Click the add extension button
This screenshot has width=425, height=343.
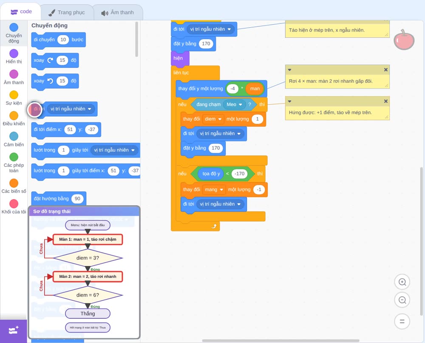14,331
